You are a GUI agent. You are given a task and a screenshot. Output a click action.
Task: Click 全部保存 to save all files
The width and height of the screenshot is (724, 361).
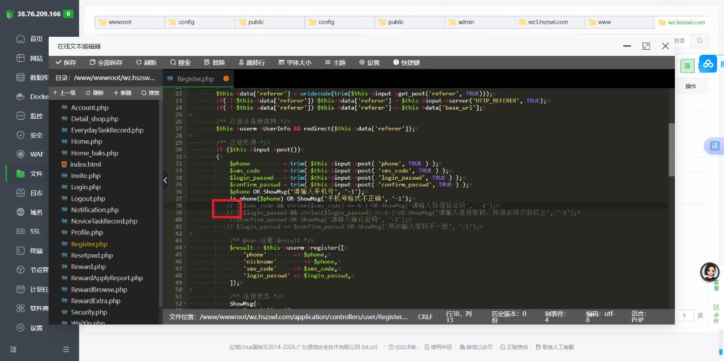tap(105, 63)
